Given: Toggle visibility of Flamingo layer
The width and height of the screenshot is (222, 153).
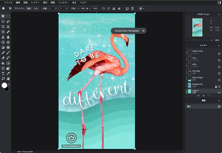Looking at the screenshot, I should (219, 73).
